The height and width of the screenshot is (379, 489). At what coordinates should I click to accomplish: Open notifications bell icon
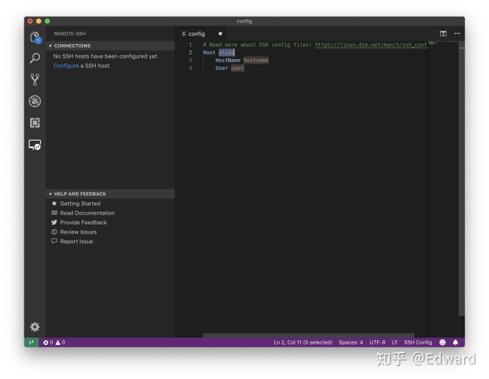click(x=455, y=342)
